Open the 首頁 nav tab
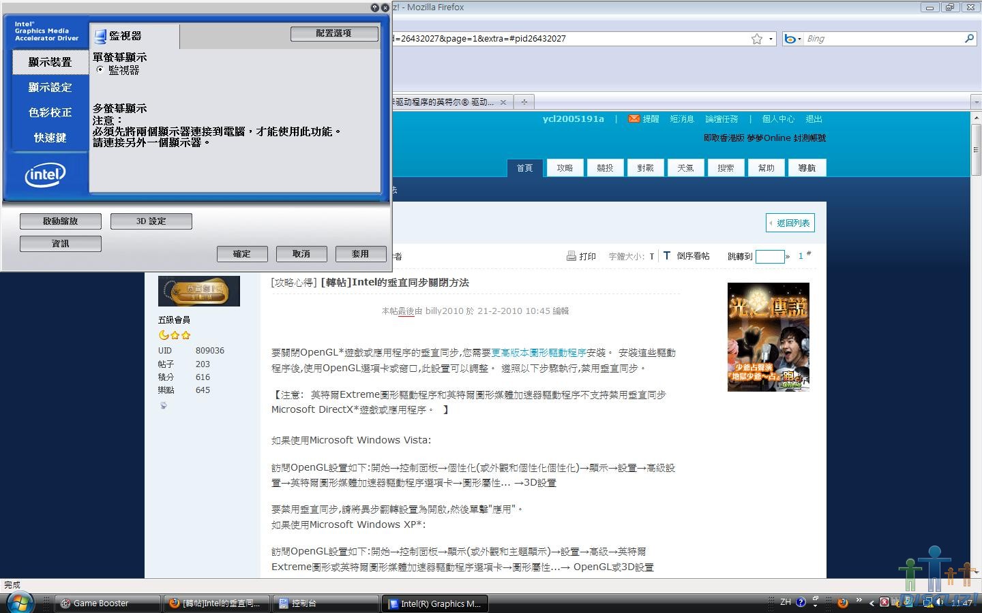 tap(524, 168)
